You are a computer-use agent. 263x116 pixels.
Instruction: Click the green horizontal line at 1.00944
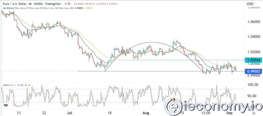pos(181,60)
